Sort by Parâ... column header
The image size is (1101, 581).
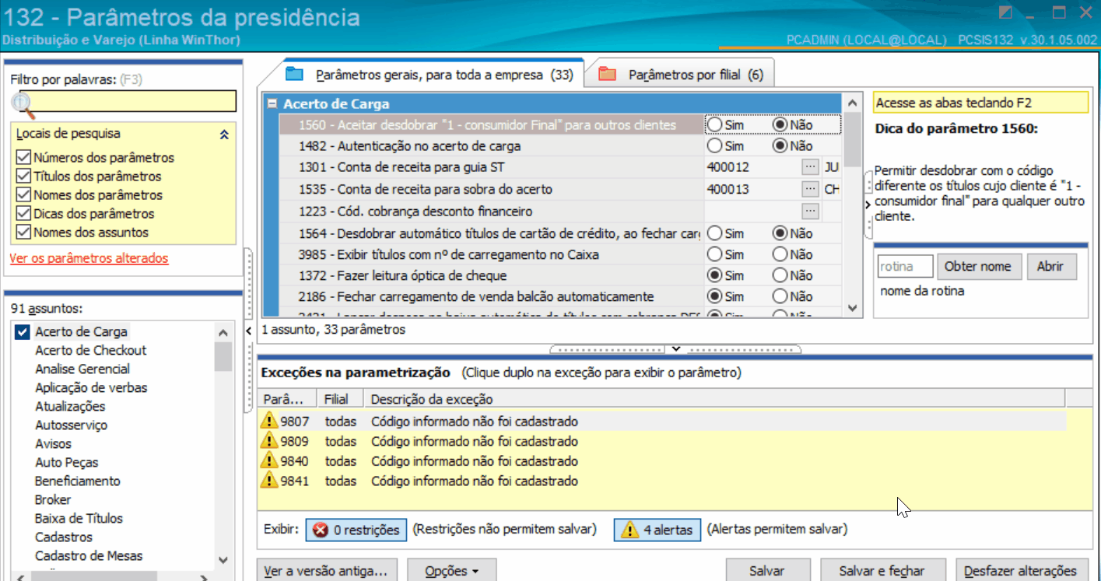[x=286, y=400]
